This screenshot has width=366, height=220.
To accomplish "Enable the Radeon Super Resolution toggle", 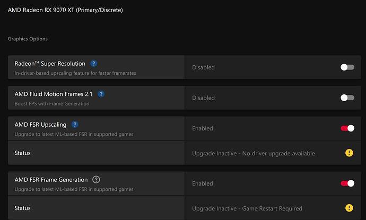I will (347, 67).
